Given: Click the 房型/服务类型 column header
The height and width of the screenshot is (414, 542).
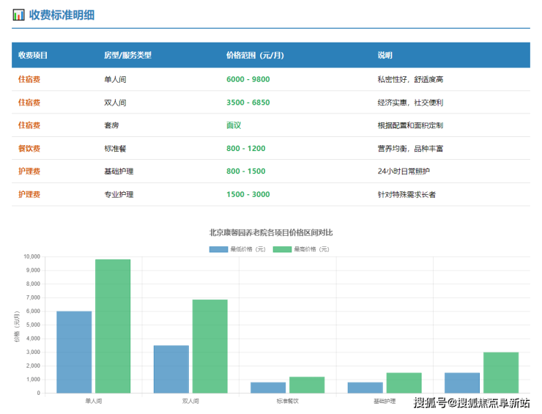Looking at the screenshot, I should pos(127,56).
